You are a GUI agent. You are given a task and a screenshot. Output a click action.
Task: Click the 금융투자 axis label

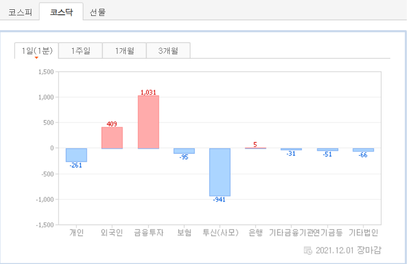148,232
